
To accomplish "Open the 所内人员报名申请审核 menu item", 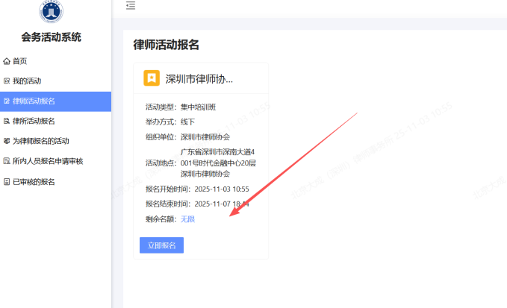I will click(x=47, y=161).
